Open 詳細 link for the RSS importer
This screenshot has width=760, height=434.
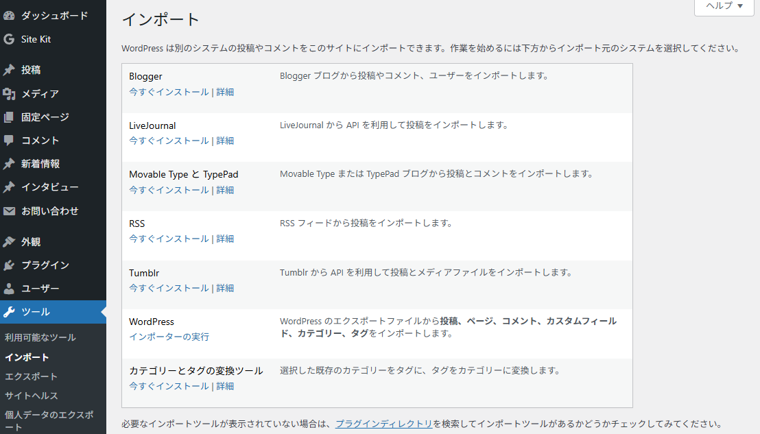tap(225, 239)
